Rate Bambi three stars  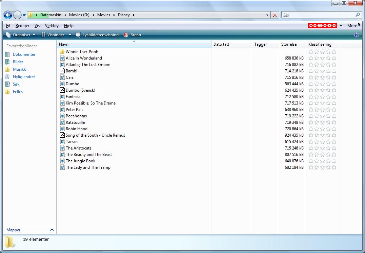click(x=322, y=71)
